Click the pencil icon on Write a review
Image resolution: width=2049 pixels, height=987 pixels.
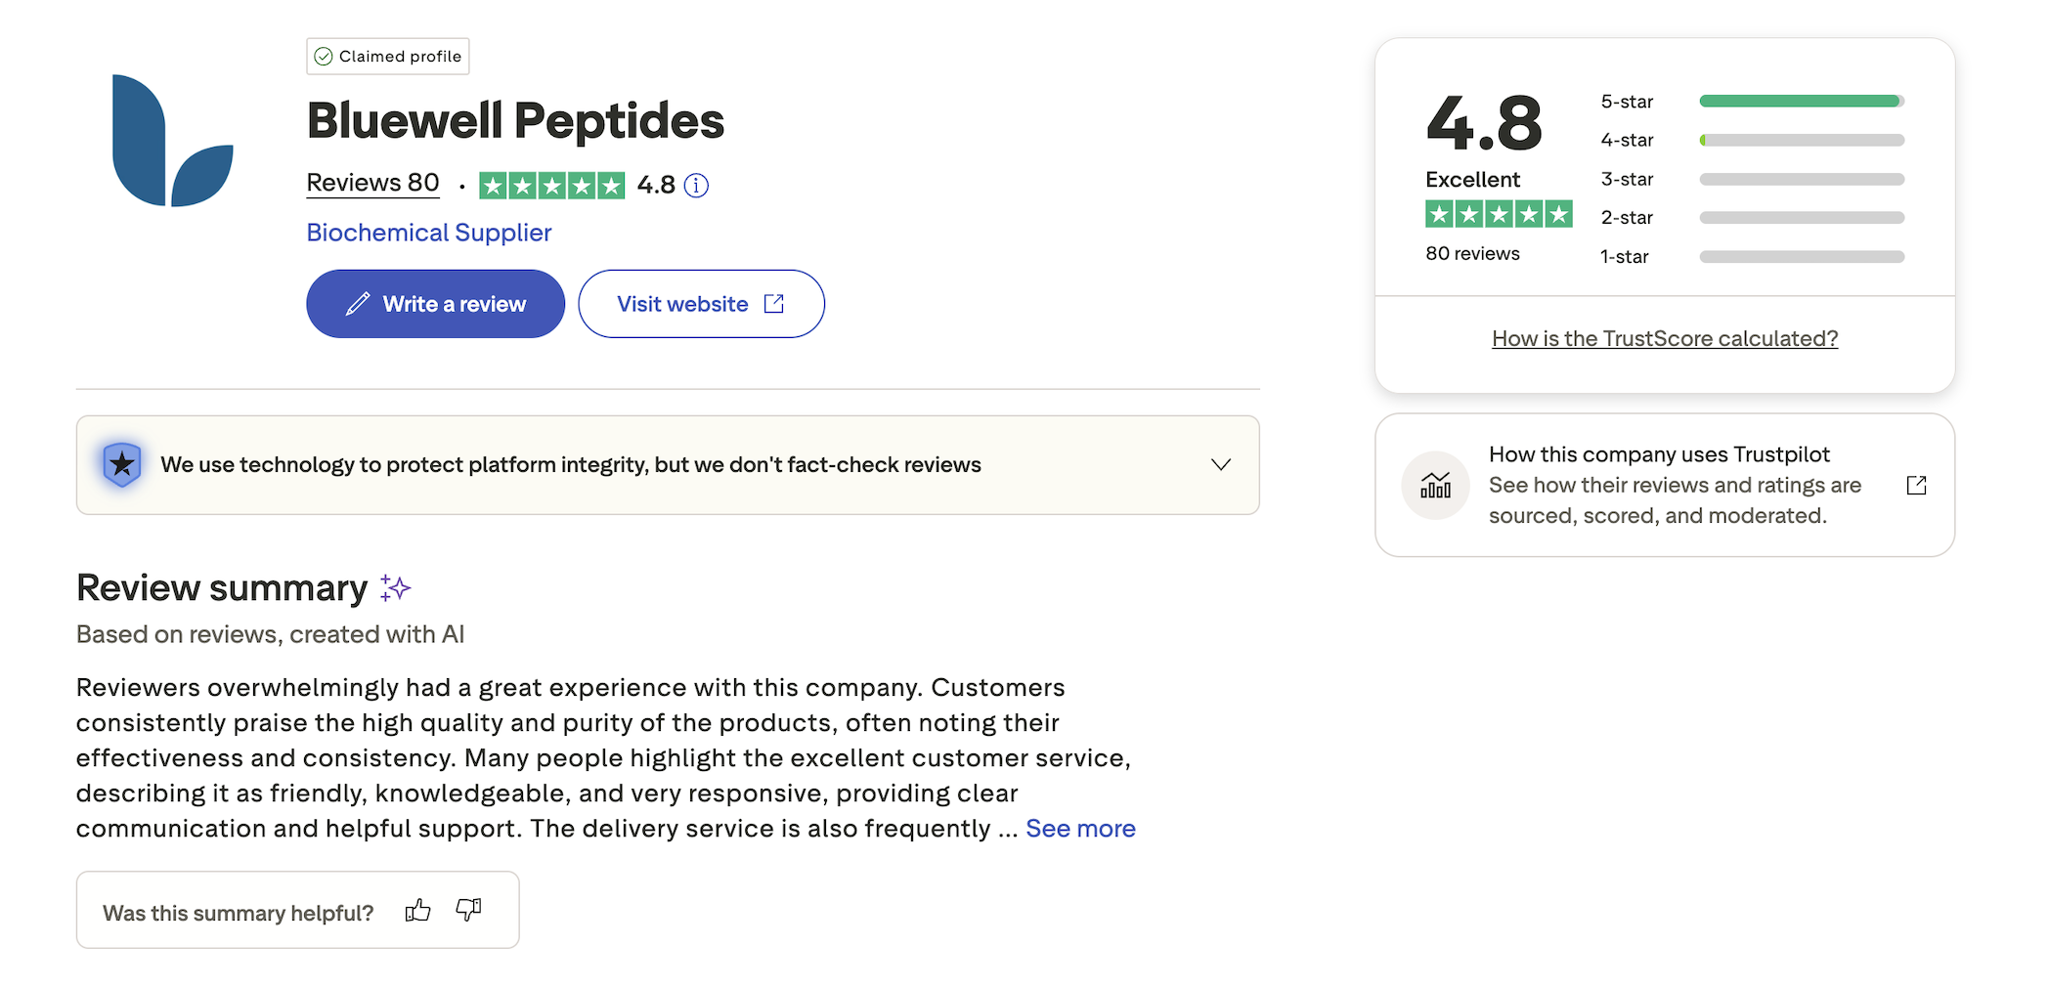pos(360,304)
